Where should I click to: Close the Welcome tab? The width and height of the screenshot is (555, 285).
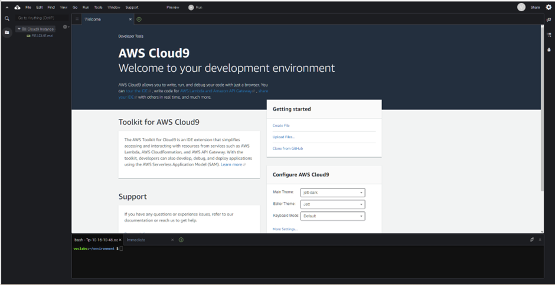(x=130, y=19)
